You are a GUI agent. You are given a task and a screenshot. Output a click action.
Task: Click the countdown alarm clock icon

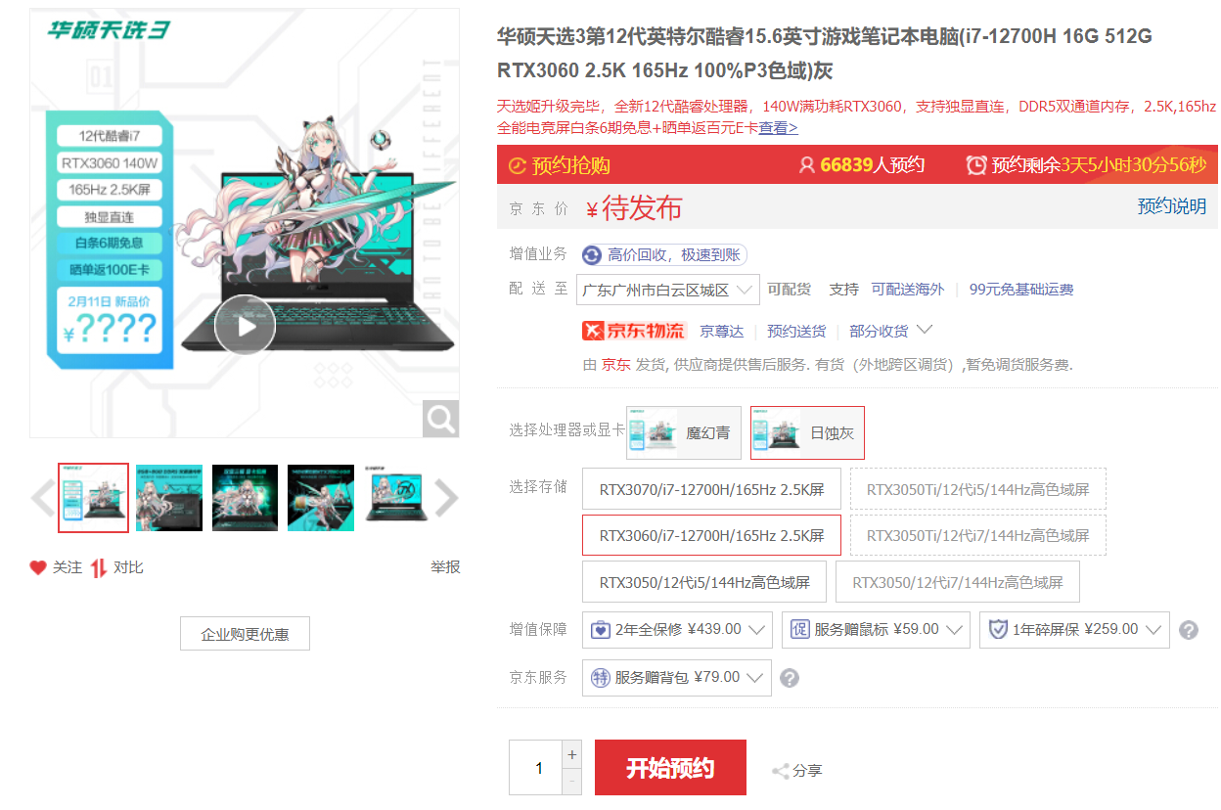point(976,165)
